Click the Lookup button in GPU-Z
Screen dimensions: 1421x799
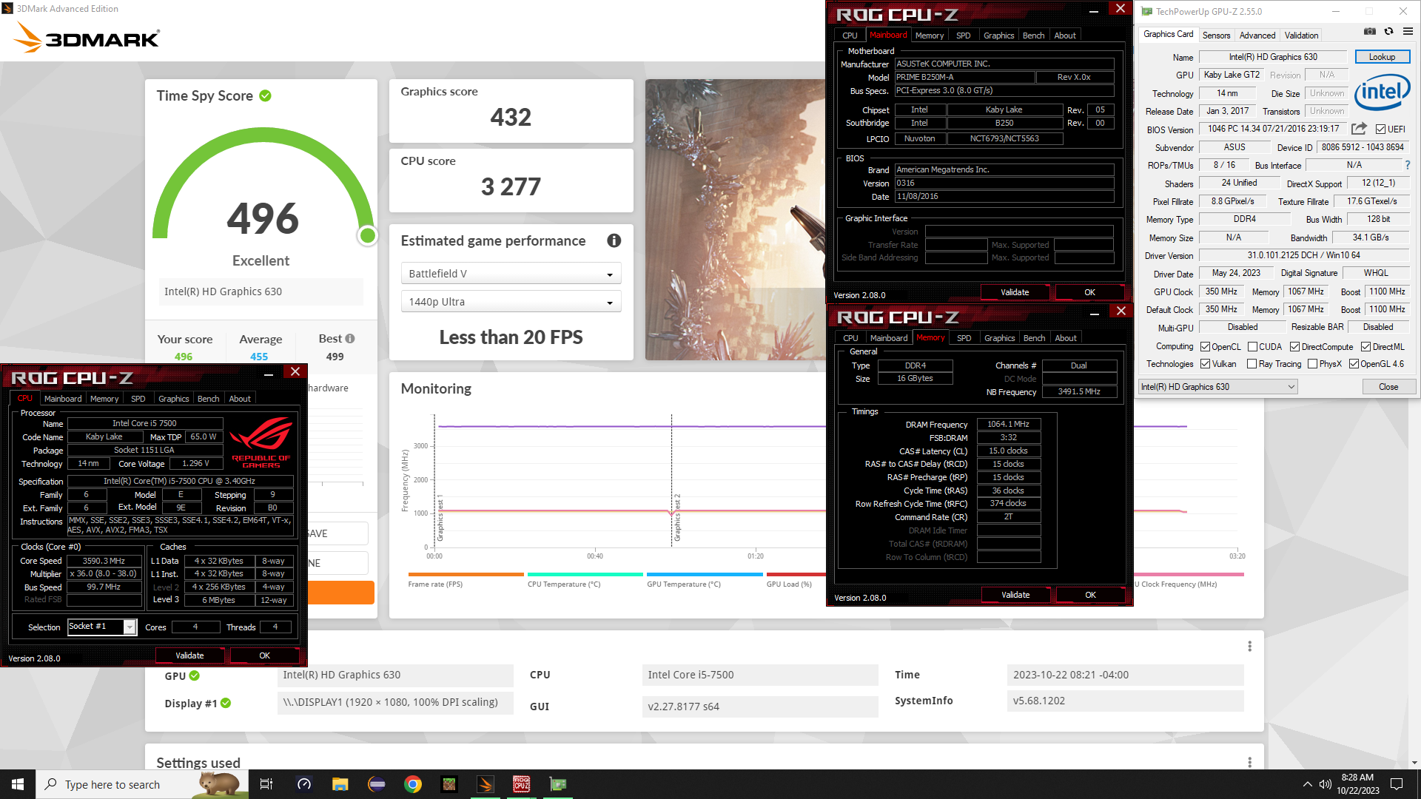point(1382,57)
